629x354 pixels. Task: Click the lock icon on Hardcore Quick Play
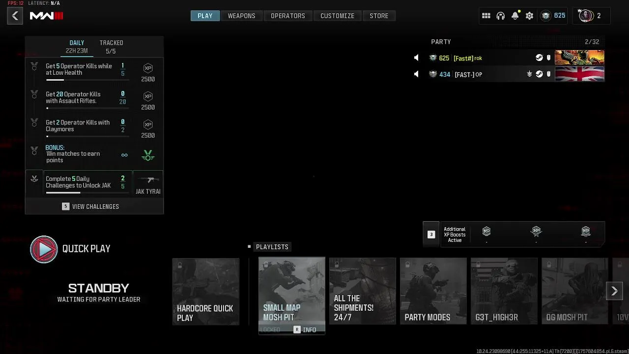pyautogui.click(x=179, y=265)
